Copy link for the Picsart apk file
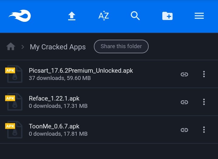The image size is (218, 159). 184,74
